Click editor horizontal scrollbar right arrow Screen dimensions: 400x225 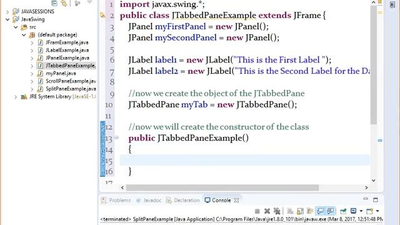click(367, 187)
